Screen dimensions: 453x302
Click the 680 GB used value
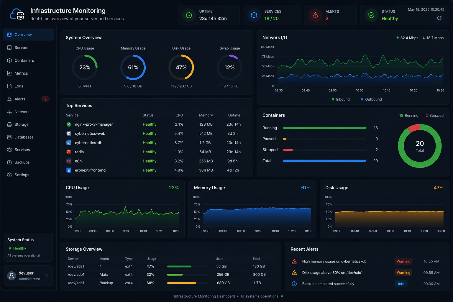tap(223, 283)
